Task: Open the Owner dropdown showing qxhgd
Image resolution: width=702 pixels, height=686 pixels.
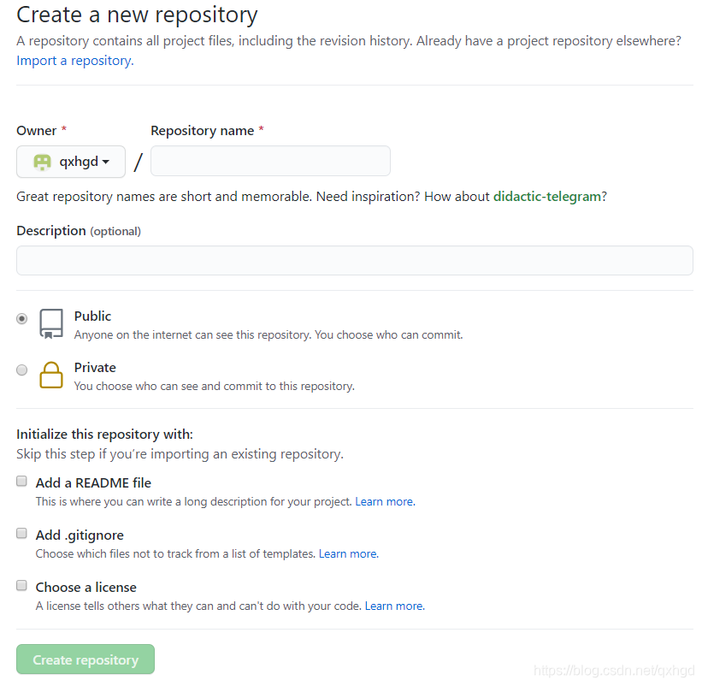Action: [71, 162]
